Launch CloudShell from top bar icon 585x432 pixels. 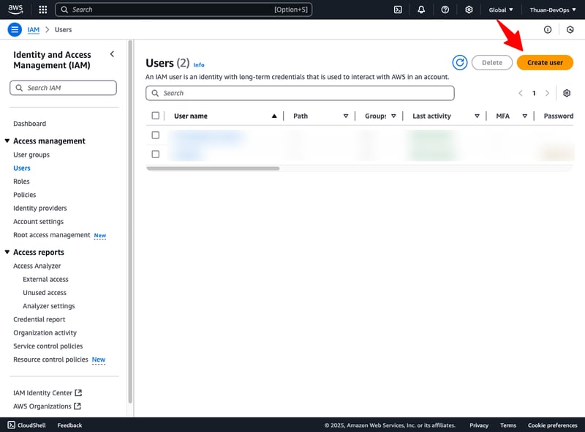(398, 10)
